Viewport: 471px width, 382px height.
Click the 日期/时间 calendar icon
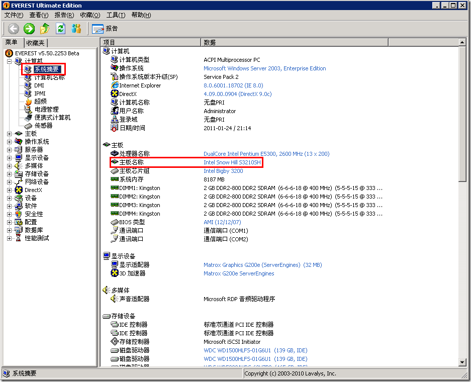(x=115, y=128)
